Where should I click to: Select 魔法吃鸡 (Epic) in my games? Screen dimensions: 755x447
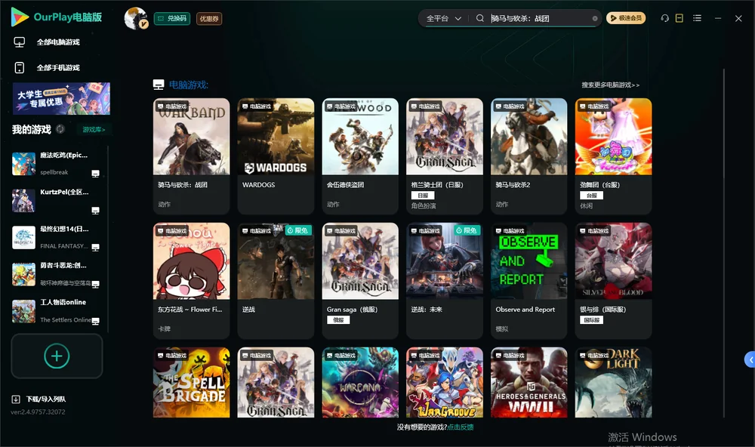pyautogui.click(x=57, y=164)
